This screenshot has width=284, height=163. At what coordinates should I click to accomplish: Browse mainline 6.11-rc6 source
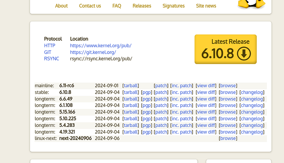click(x=228, y=85)
